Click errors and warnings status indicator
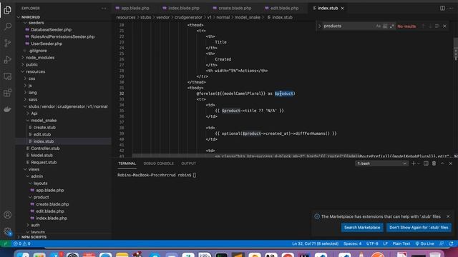 tap(22, 243)
